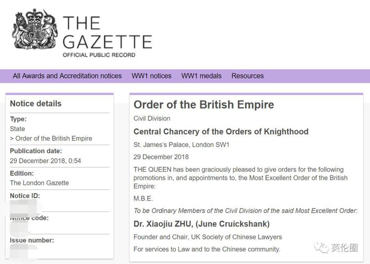This screenshot has height=264, width=370.
Task: Click the Order of the British Empire main heading
Action: [204, 105]
